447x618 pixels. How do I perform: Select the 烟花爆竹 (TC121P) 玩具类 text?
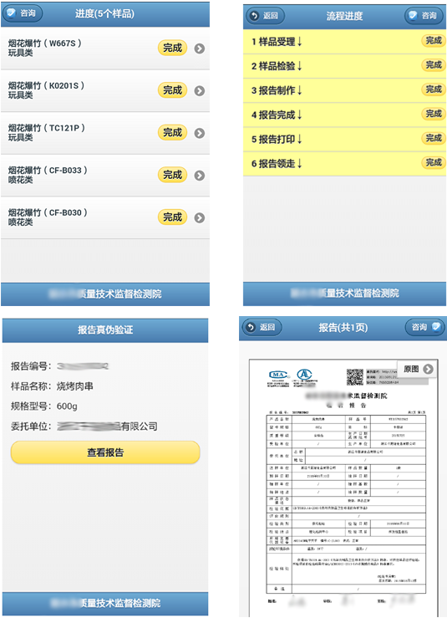(47, 132)
